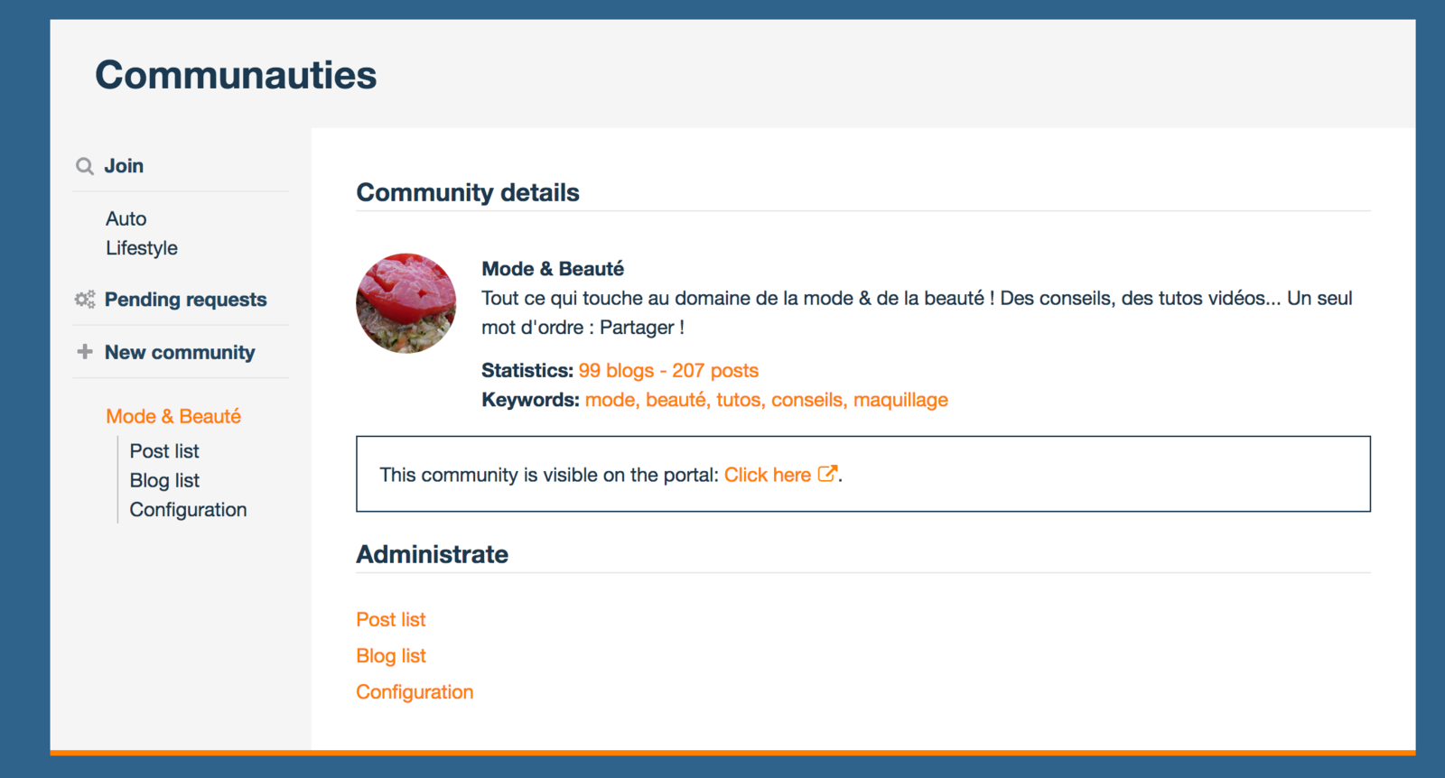This screenshot has height=778, width=1445.
Task: Click the 99 blogs - 207 posts statistics
Action: (668, 371)
